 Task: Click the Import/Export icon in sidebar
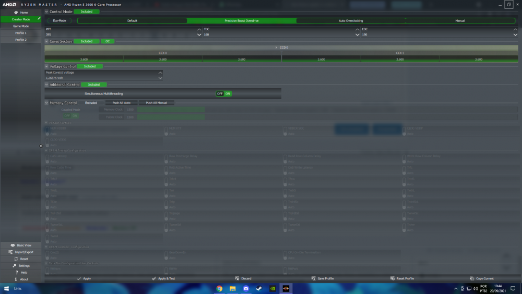[10, 252]
